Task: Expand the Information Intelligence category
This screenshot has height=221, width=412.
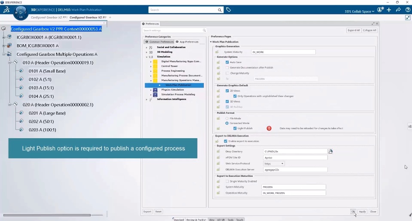Action: 147,99
